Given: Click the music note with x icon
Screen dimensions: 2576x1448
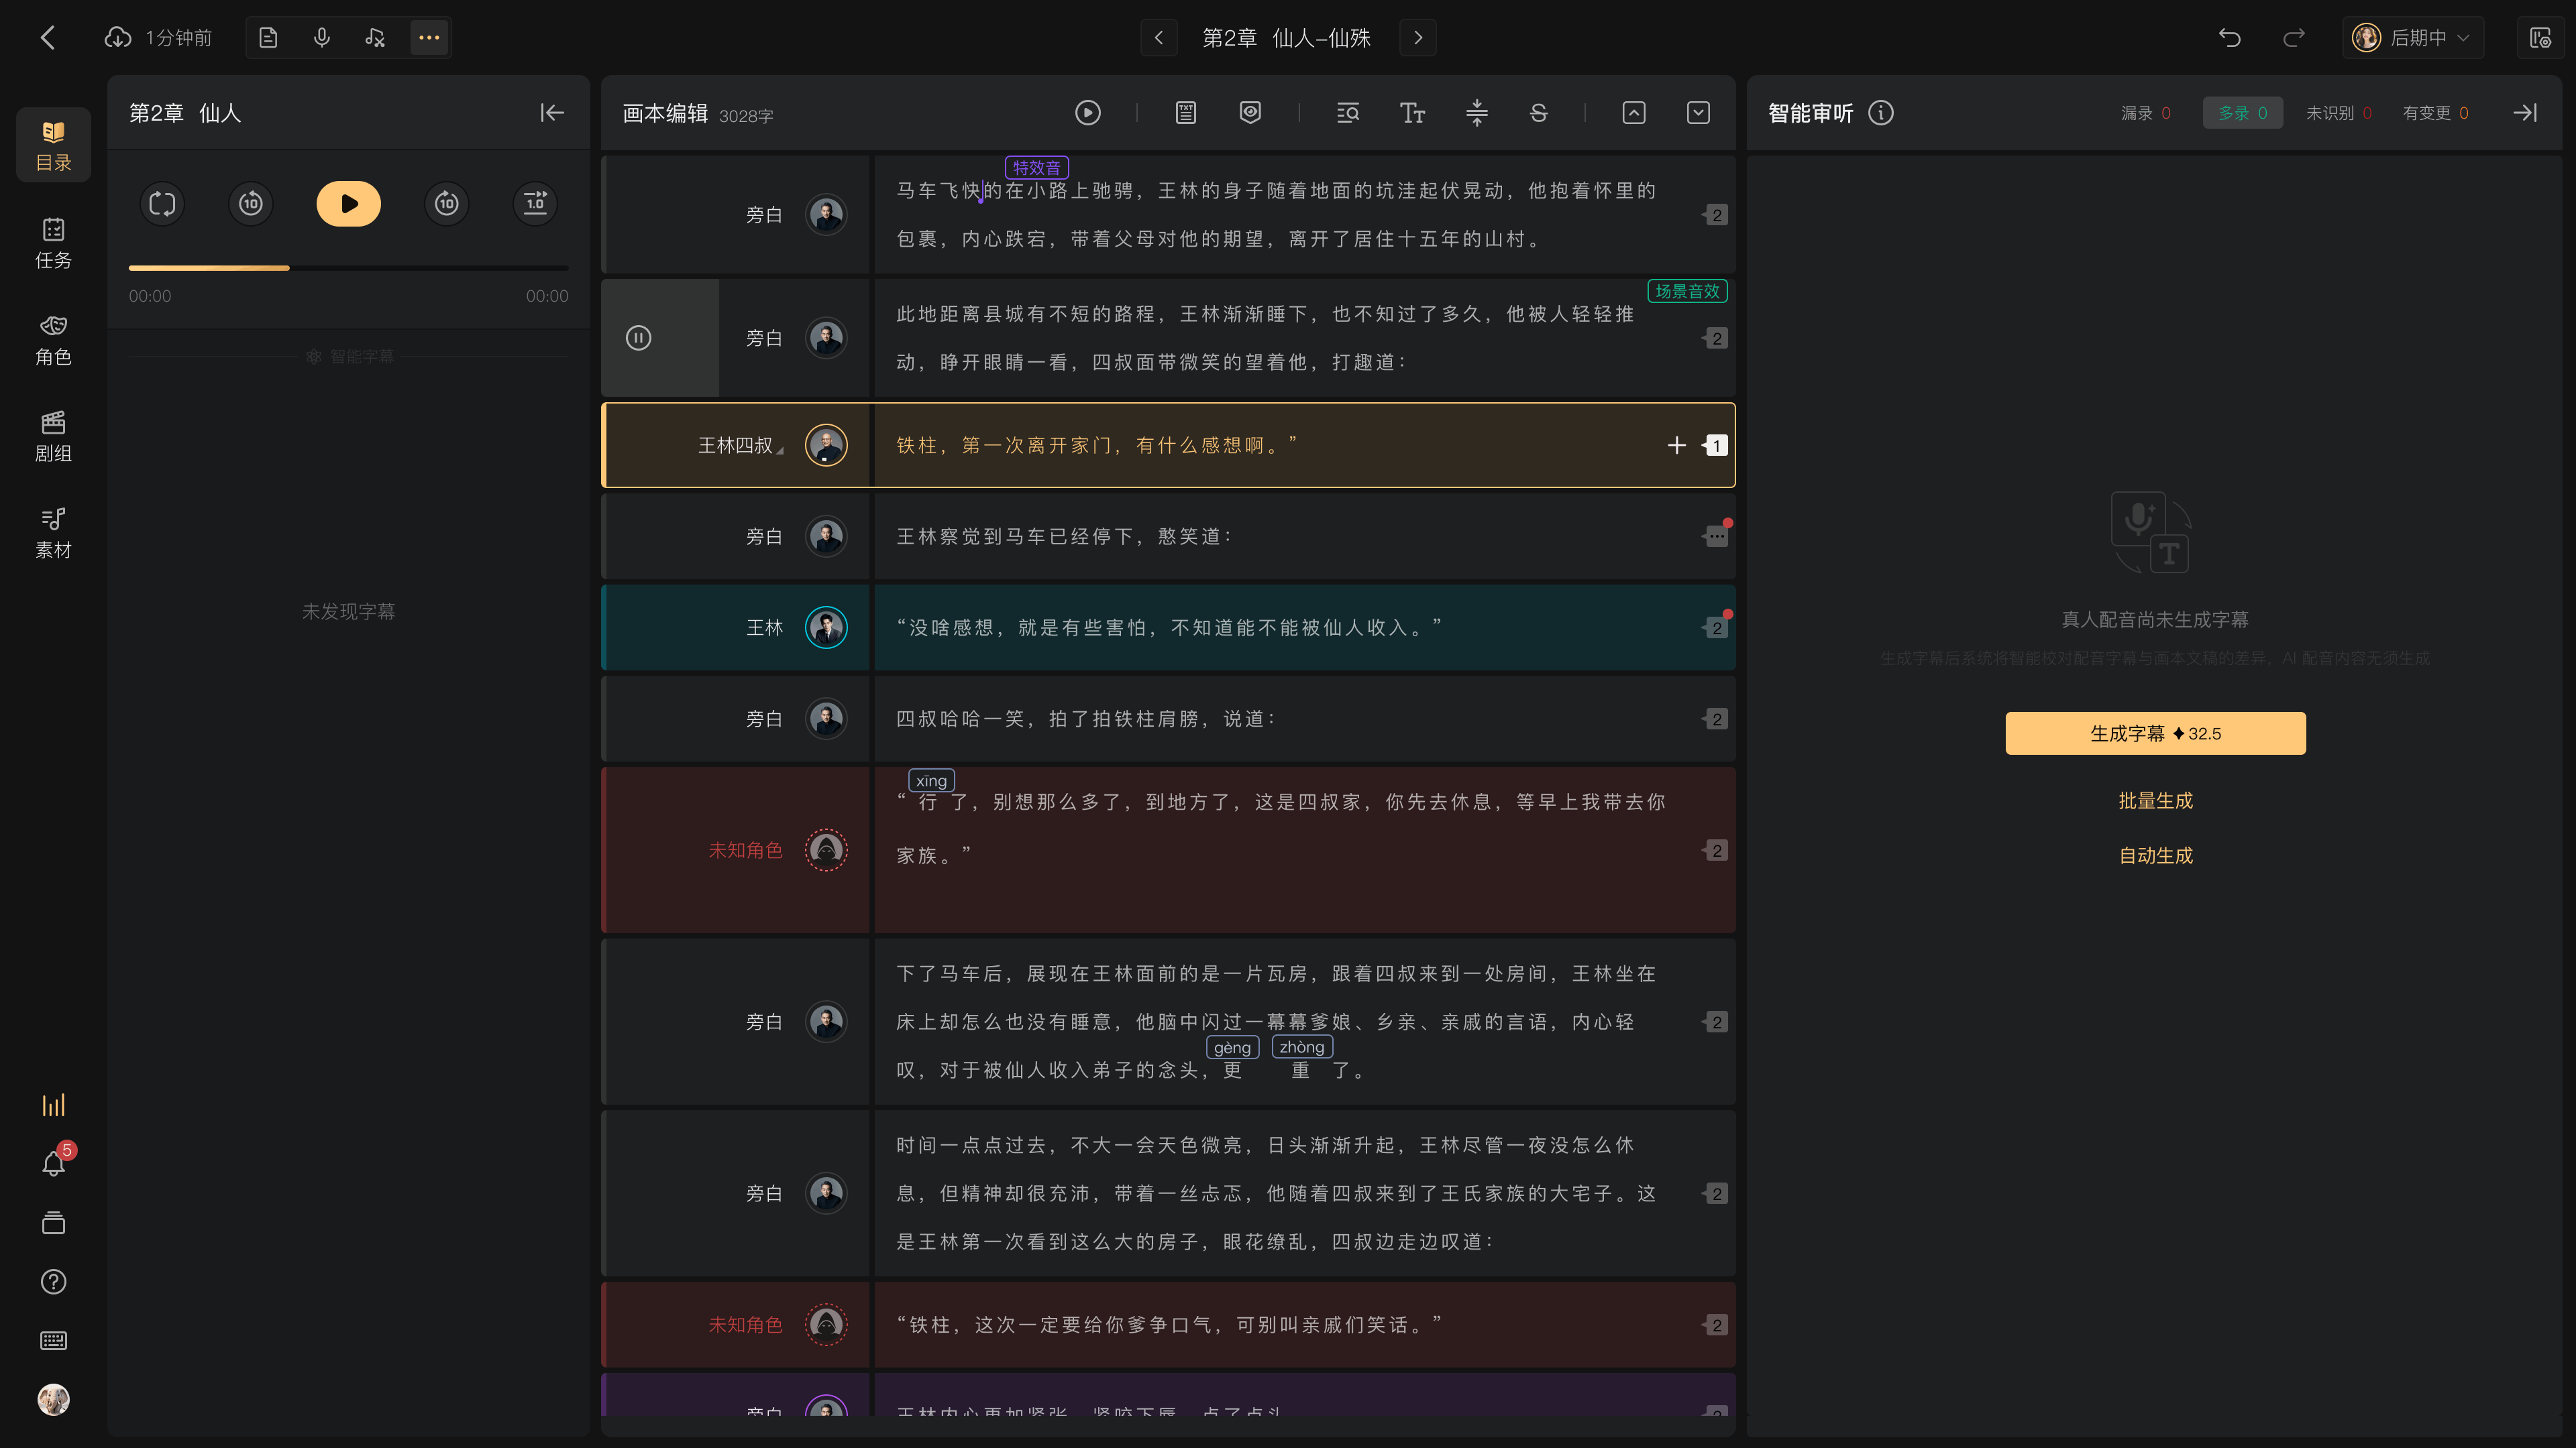Looking at the screenshot, I should click(x=375, y=38).
